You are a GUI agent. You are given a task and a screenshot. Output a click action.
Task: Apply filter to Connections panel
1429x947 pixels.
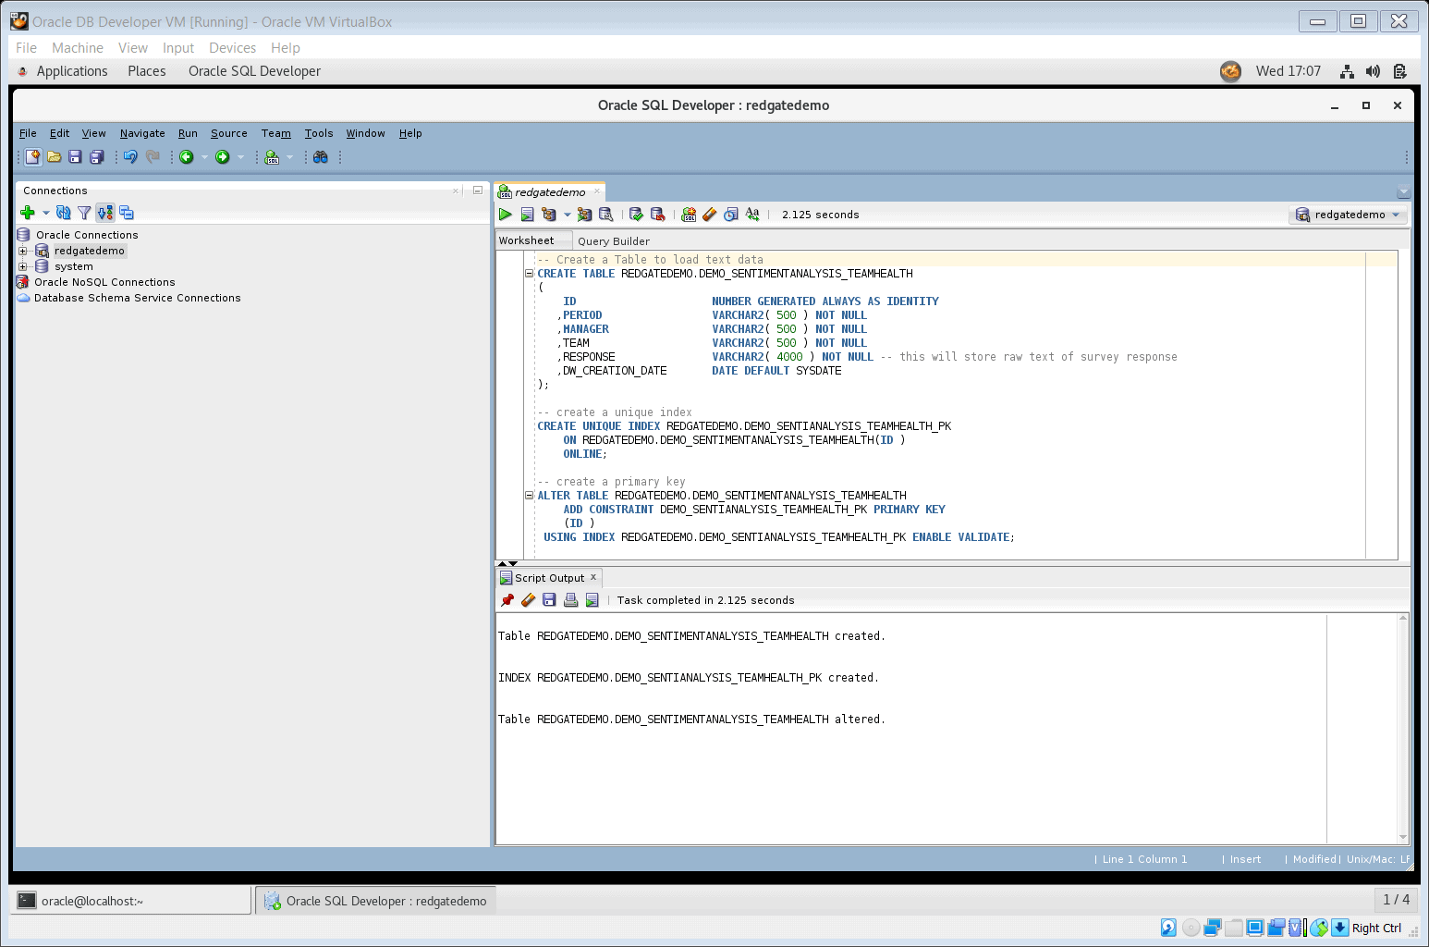[84, 213]
